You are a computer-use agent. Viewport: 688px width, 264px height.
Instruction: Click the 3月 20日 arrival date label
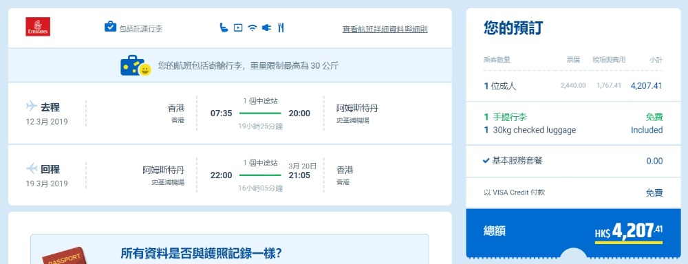pos(302,166)
